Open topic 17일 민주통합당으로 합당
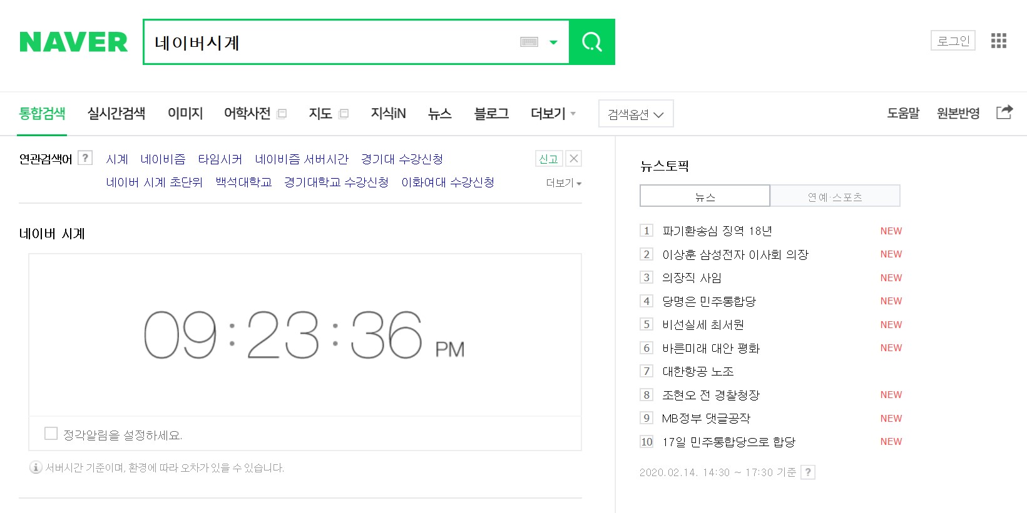The height and width of the screenshot is (513, 1027). (728, 442)
